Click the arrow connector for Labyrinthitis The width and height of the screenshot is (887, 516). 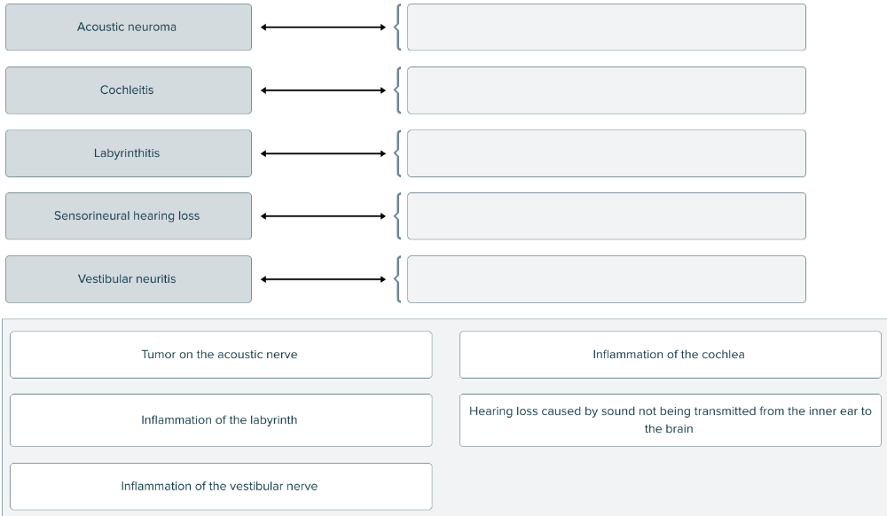tap(324, 153)
